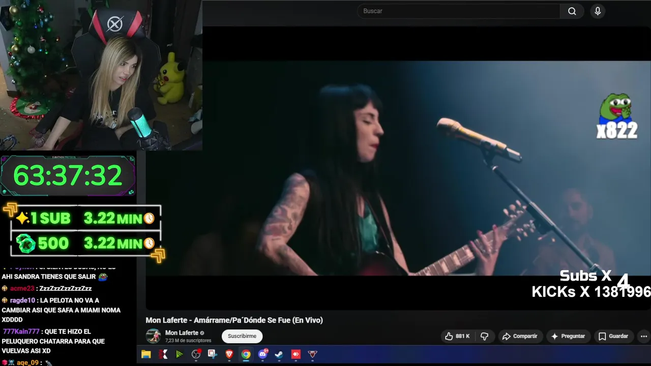Click the streamer webcam overlay
The image size is (651, 366).
[101, 75]
